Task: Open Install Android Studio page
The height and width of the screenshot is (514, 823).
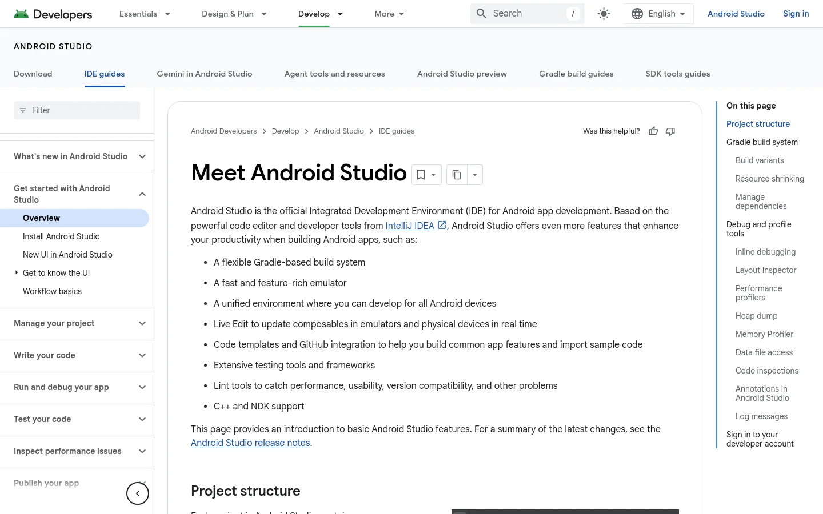Action: tap(61, 236)
